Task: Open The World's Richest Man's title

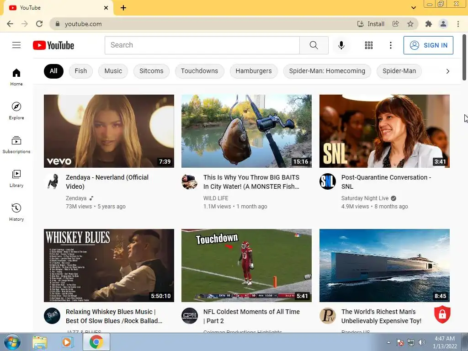Action: pos(382,316)
